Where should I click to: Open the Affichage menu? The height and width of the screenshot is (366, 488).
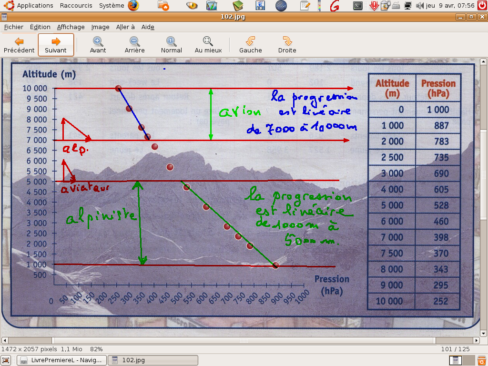pyautogui.click(x=71, y=27)
